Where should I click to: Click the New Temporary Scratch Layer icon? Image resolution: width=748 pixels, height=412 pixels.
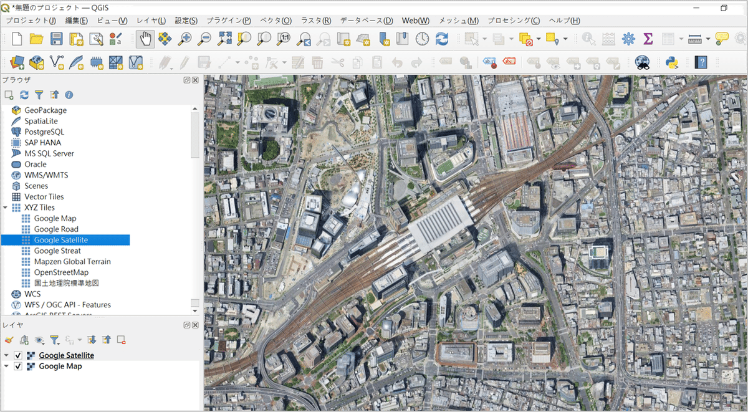click(96, 62)
